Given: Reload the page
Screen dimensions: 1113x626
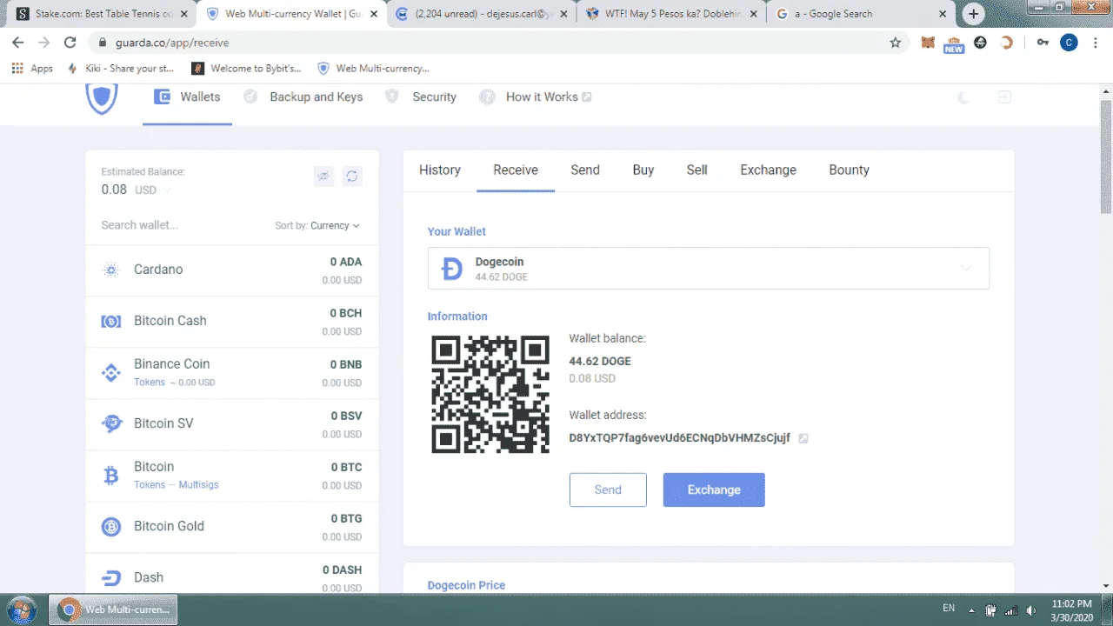Looking at the screenshot, I should 70,43.
